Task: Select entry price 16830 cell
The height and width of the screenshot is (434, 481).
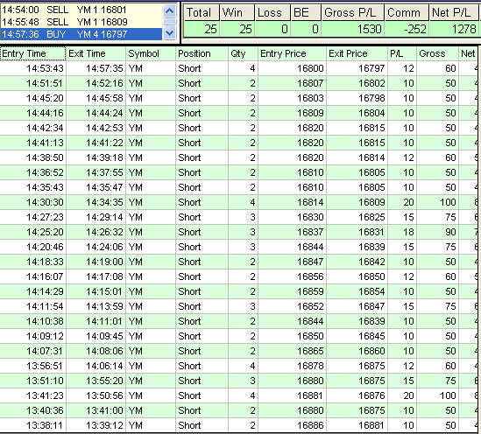Action: tap(292, 217)
